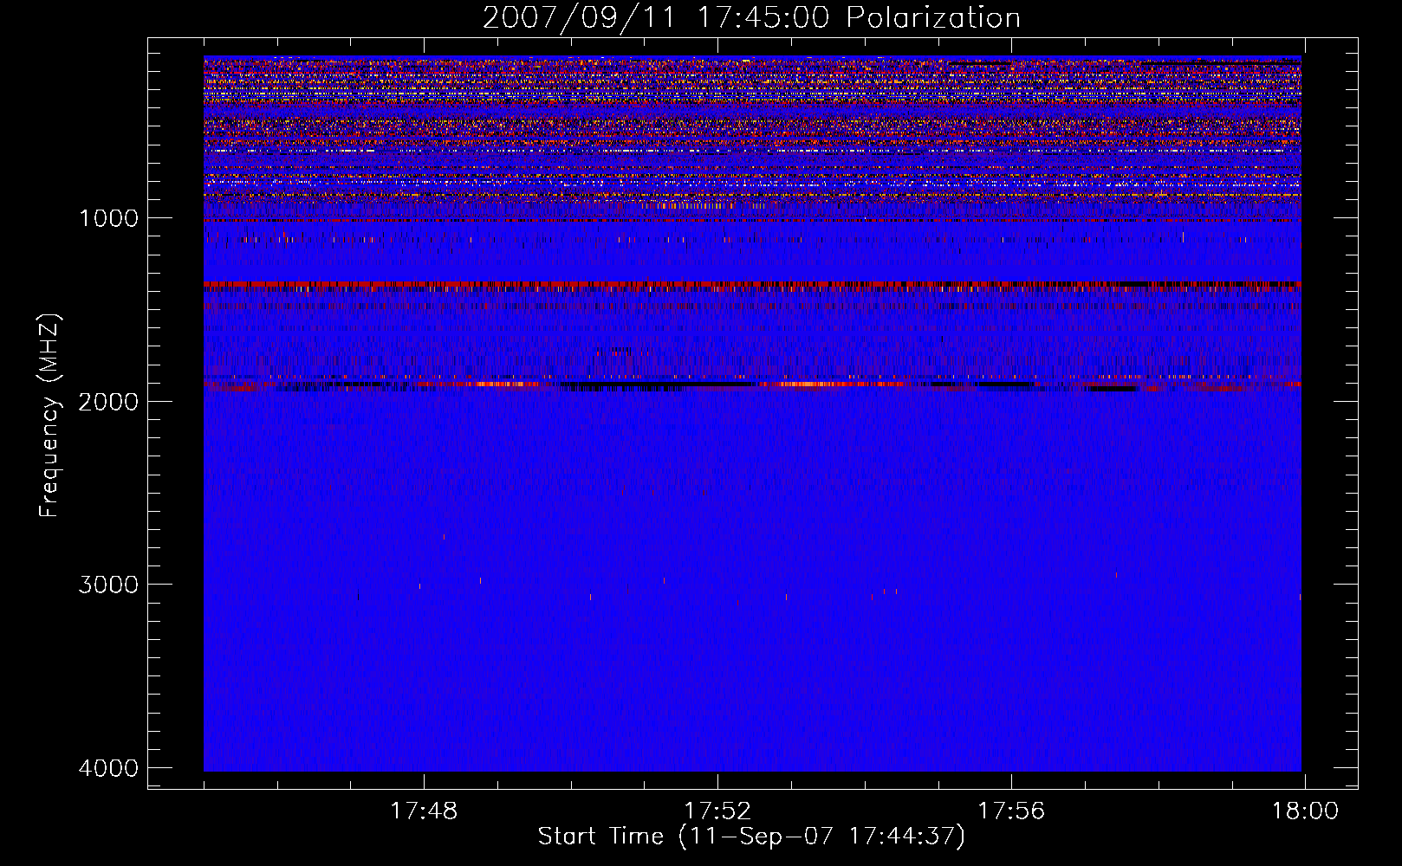This screenshot has width=1402, height=866.
Task: Click the 18:00 time axis label
Action: pyautogui.click(x=1305, y=811)
